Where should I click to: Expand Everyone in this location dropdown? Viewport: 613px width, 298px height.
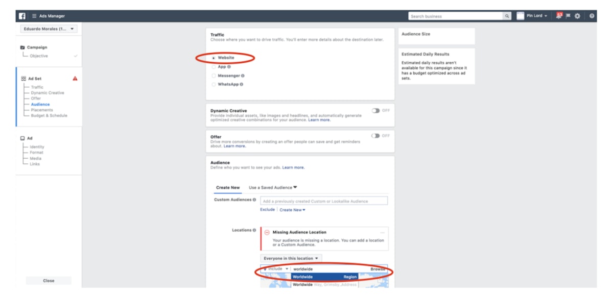click(292, 258)
